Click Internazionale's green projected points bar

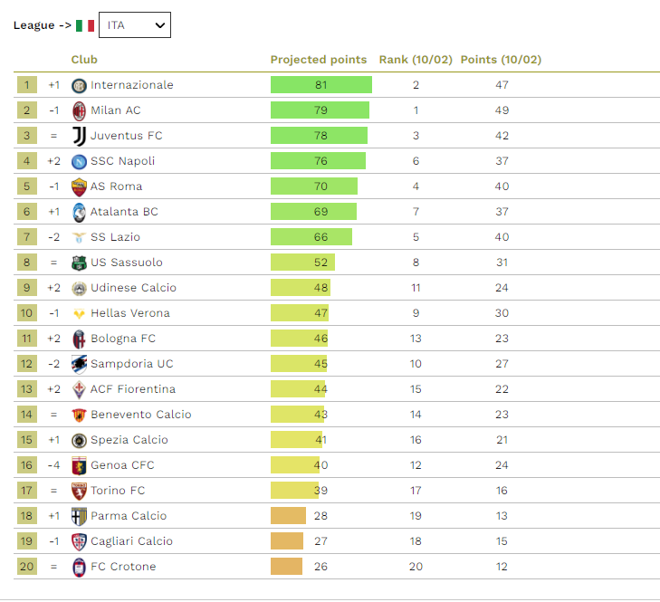[320, 85]
